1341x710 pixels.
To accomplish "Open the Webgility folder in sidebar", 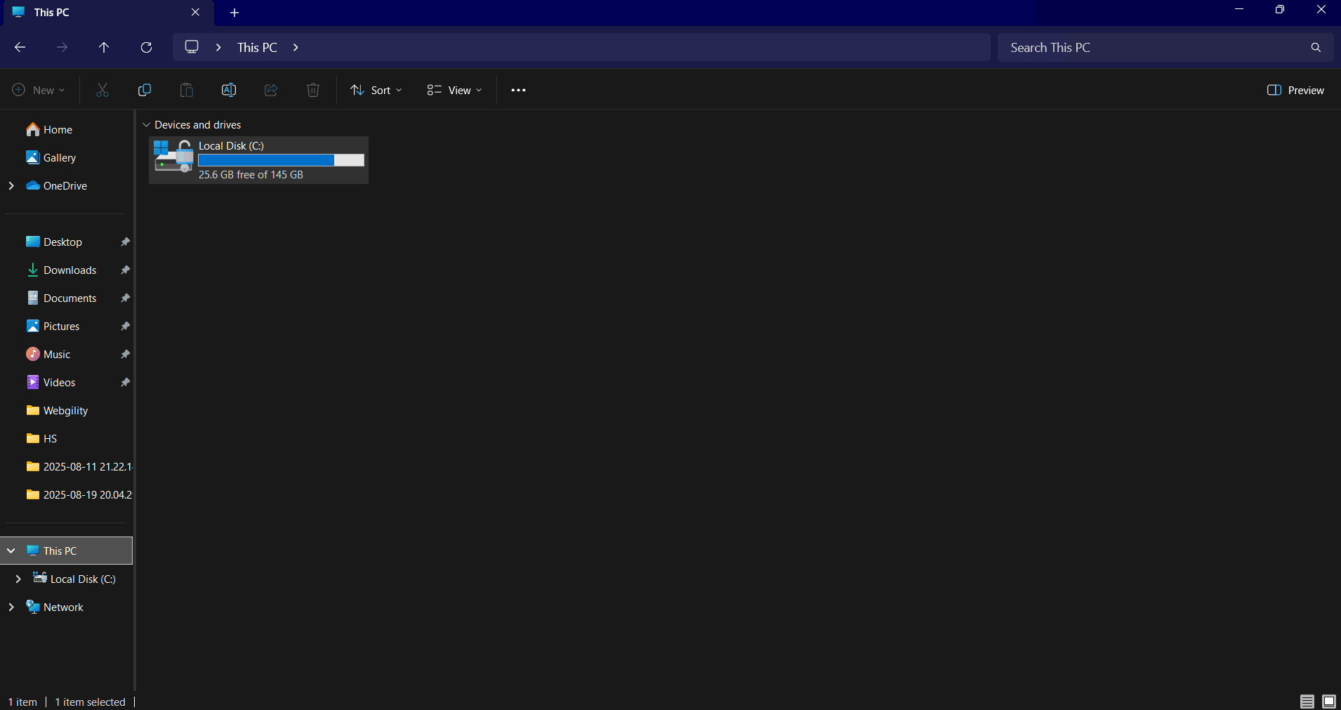I will [x=65, y=410].
